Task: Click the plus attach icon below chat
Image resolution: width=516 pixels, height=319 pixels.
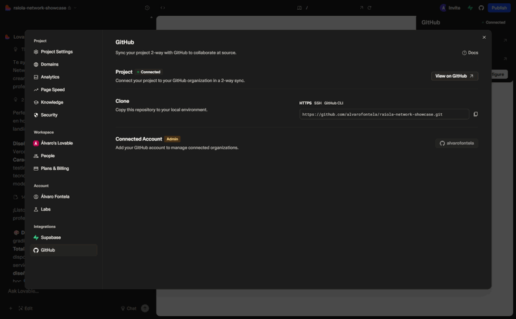Action: (10, 309)
